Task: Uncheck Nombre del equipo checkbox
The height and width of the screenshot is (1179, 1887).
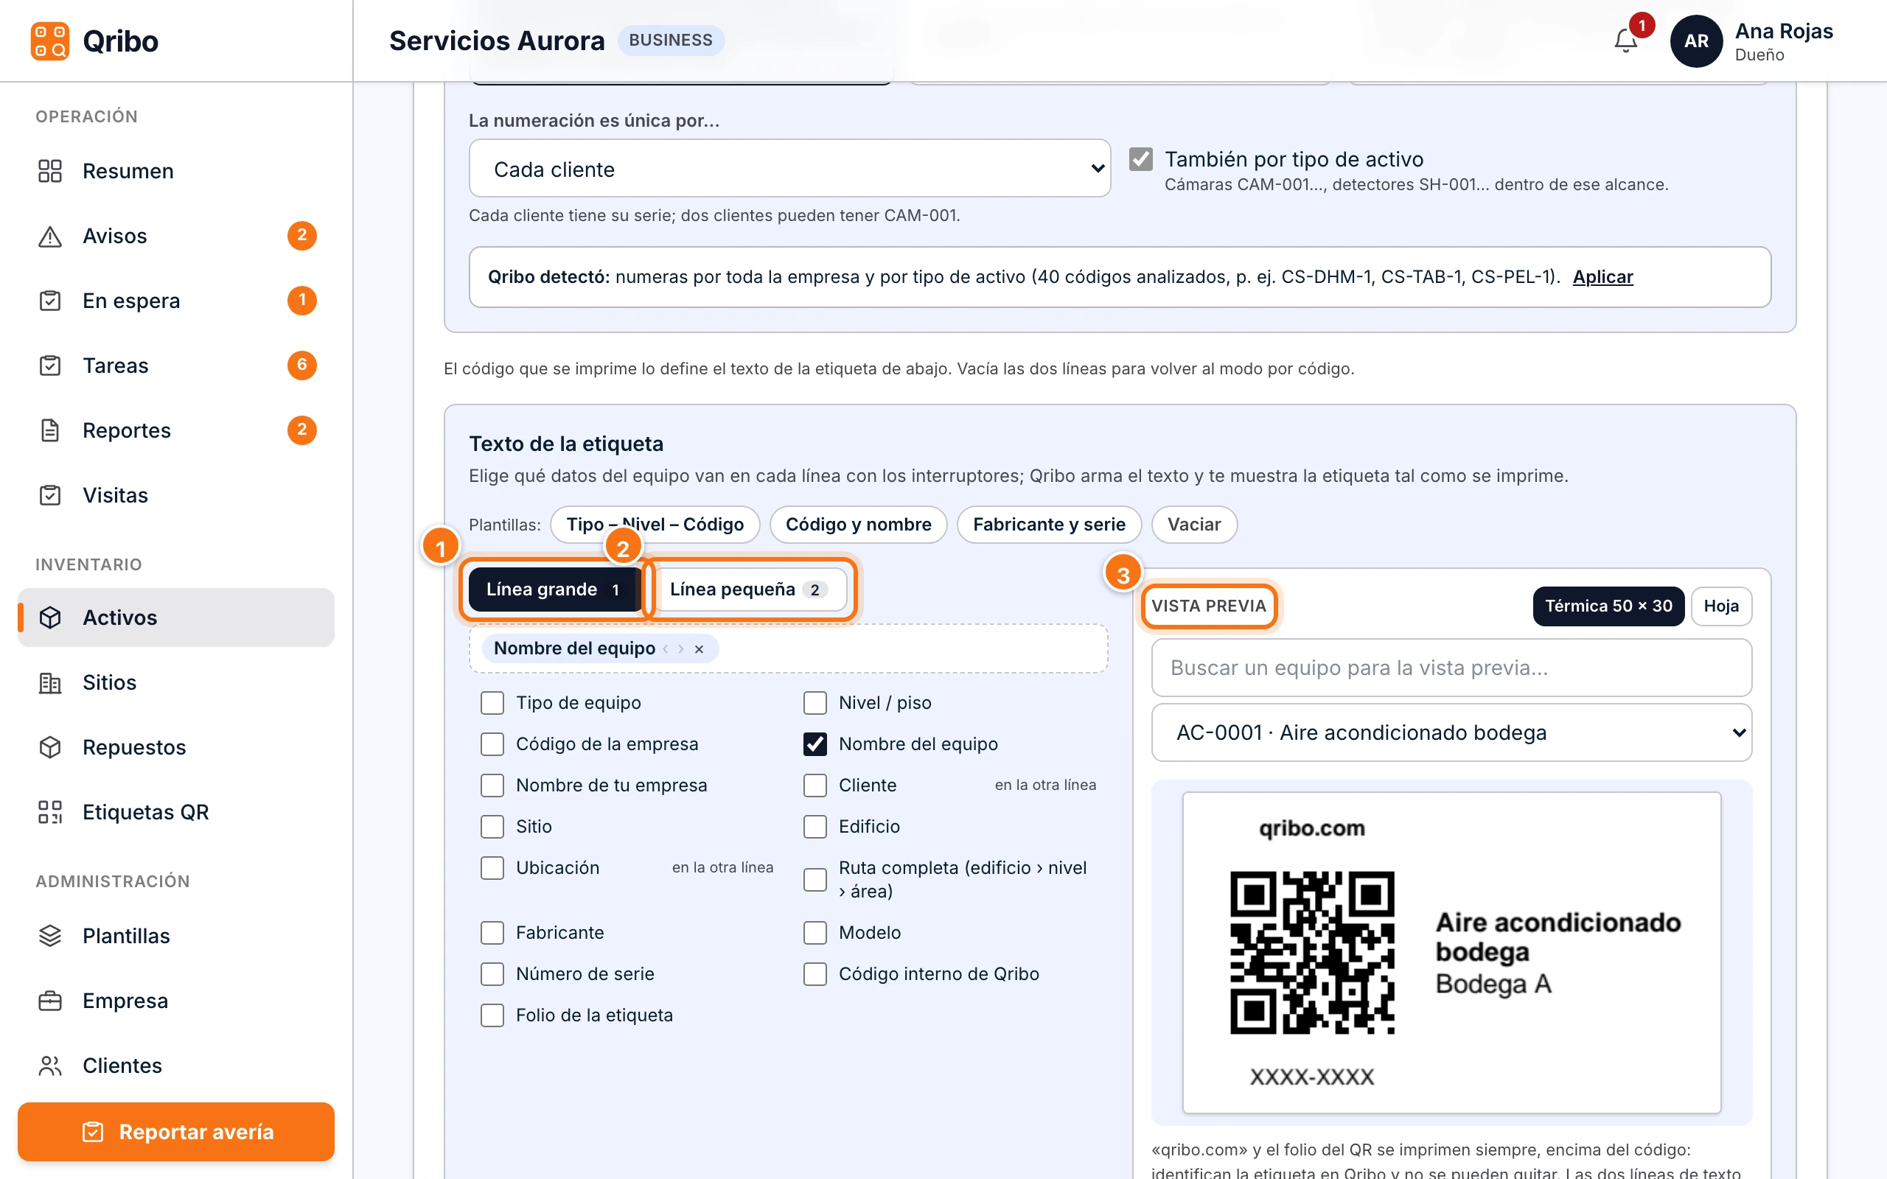Action: click(x=815, y=744)
